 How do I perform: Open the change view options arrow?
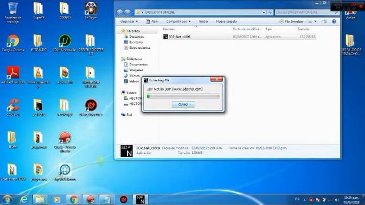315,22
